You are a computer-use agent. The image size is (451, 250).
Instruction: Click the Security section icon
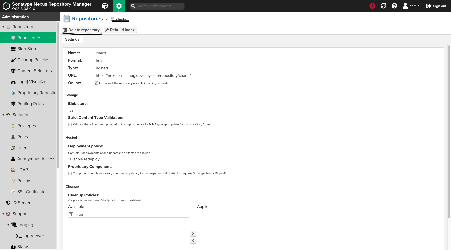tap(8, 115)
